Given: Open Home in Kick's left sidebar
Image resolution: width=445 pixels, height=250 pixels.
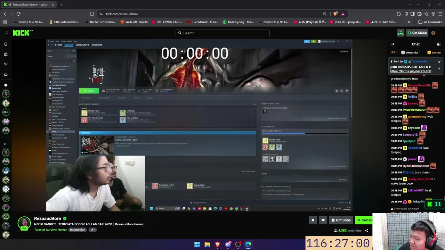Looking at the screenshot, I should pos(6,44).
